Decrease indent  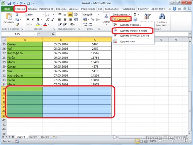pyautogui.click(x=60, y=24)
